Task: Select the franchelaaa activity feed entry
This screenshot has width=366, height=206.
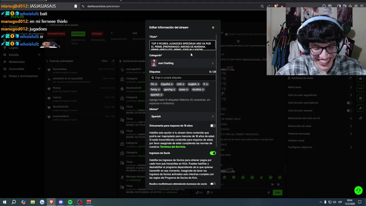Action: [x=81, y=71]
